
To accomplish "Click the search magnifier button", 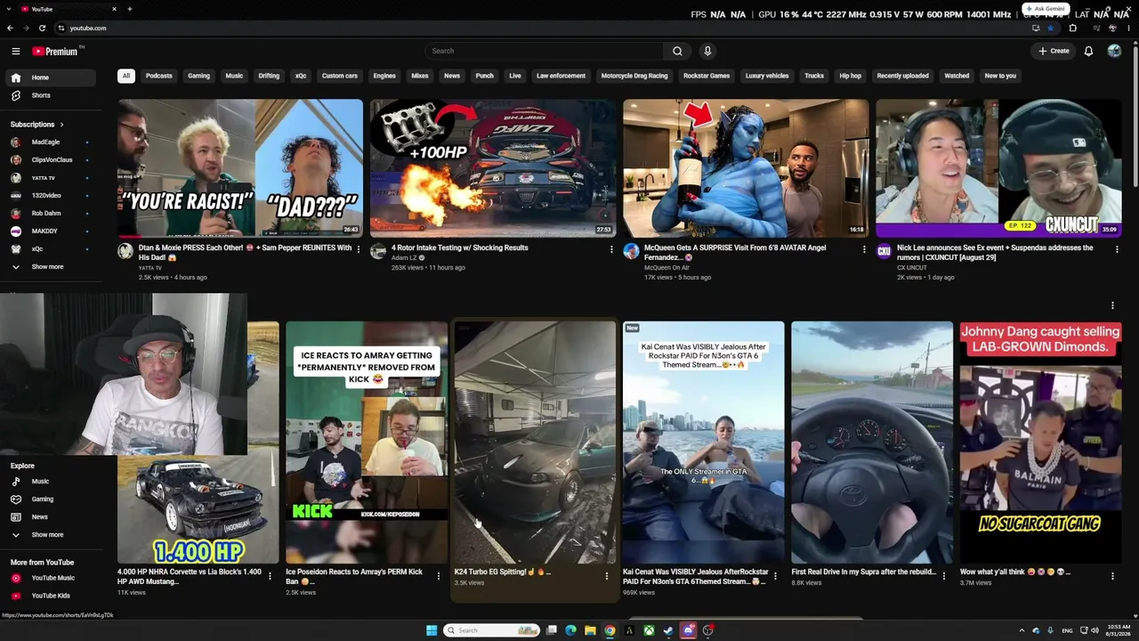I will 677,51.
